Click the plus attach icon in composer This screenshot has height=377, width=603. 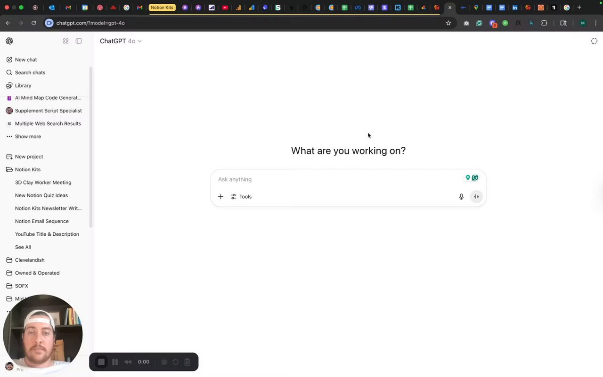pos(220,197)
